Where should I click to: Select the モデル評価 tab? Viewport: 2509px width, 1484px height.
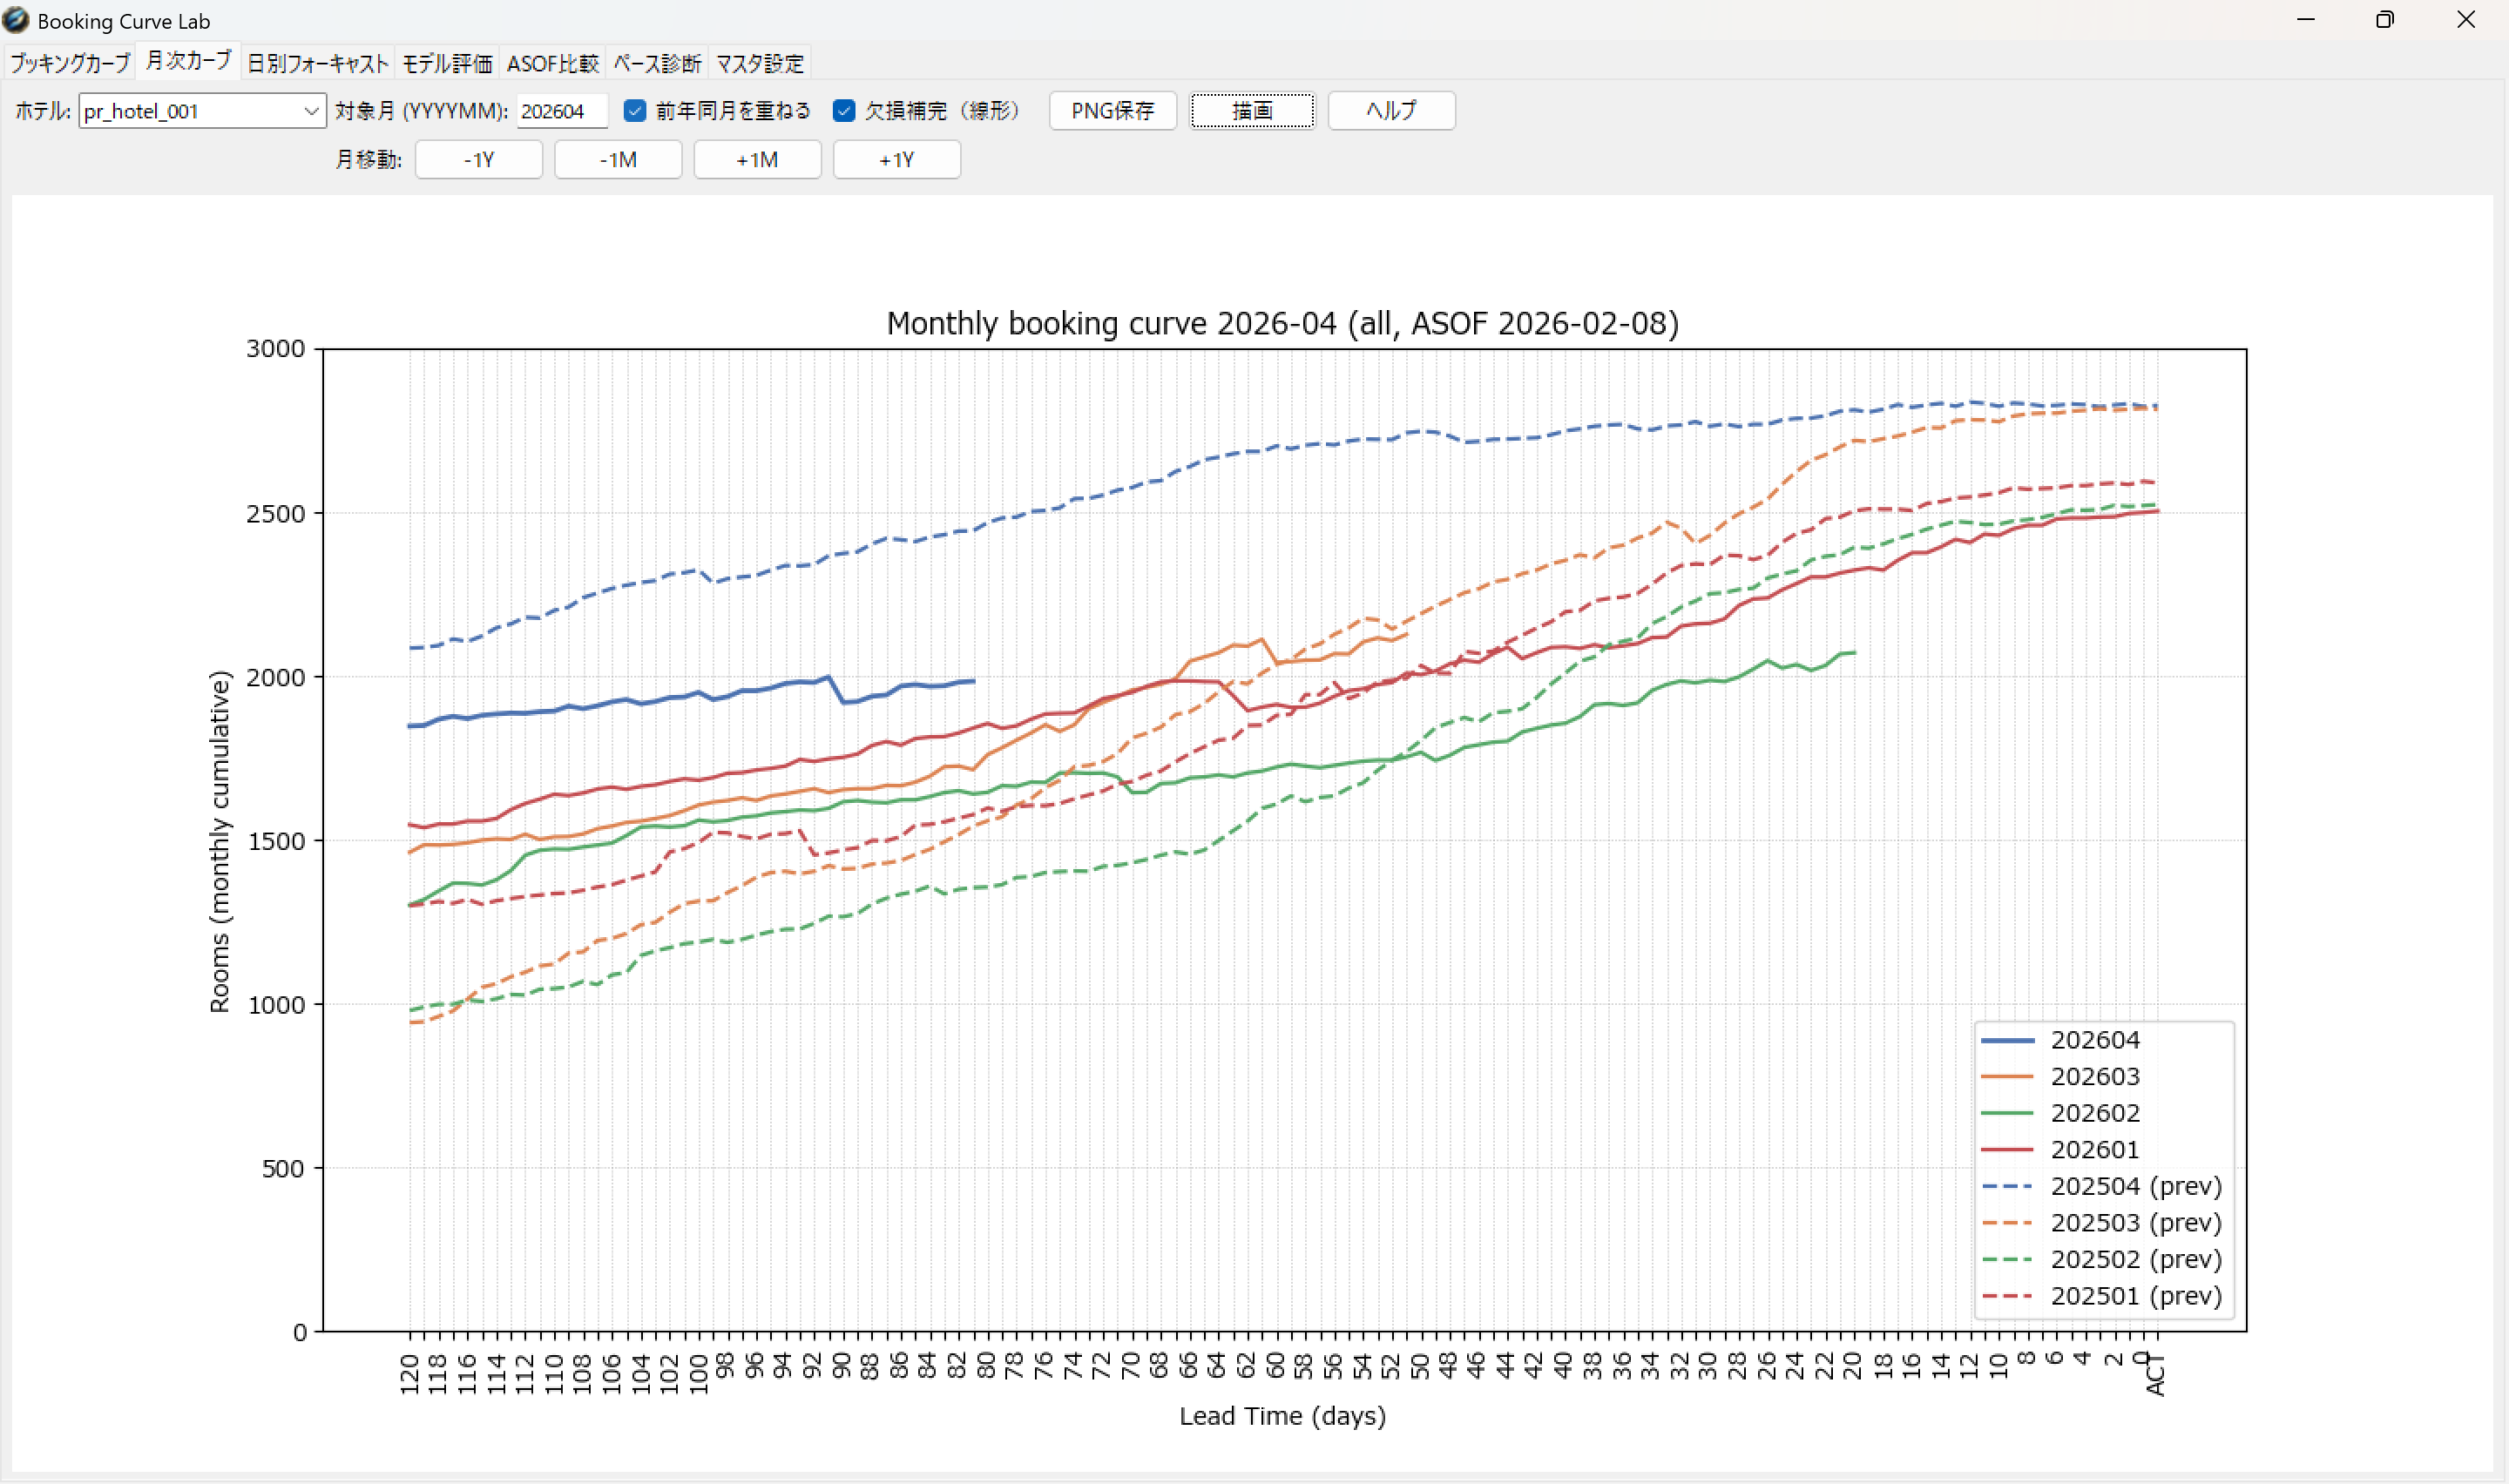447,64
